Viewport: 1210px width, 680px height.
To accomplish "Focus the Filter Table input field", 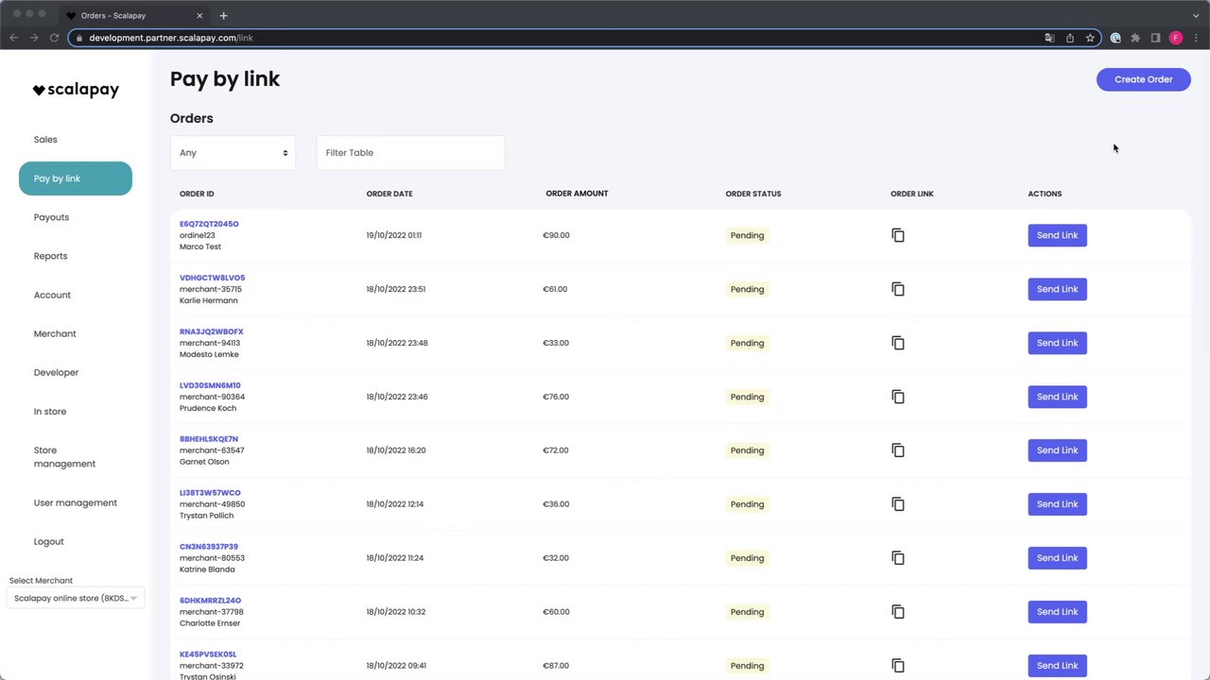I will (410, 153).
